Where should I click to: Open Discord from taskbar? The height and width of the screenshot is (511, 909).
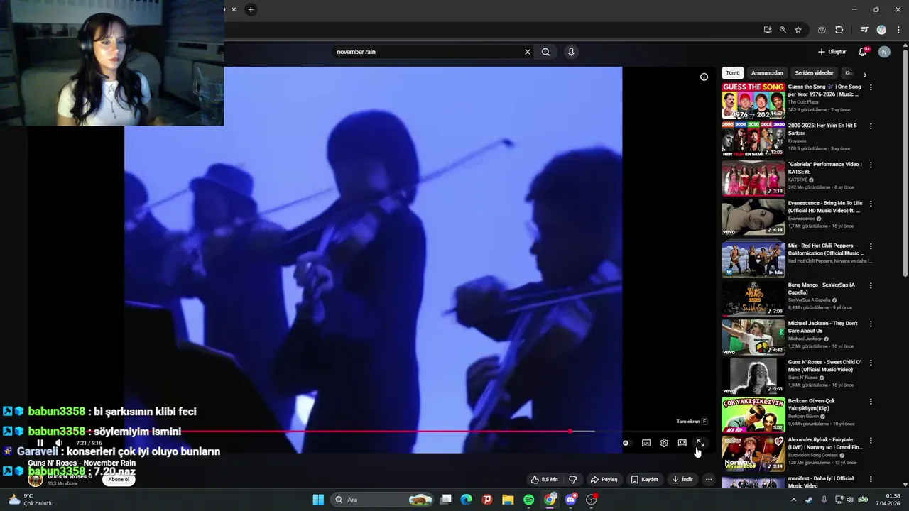(570, 500)
